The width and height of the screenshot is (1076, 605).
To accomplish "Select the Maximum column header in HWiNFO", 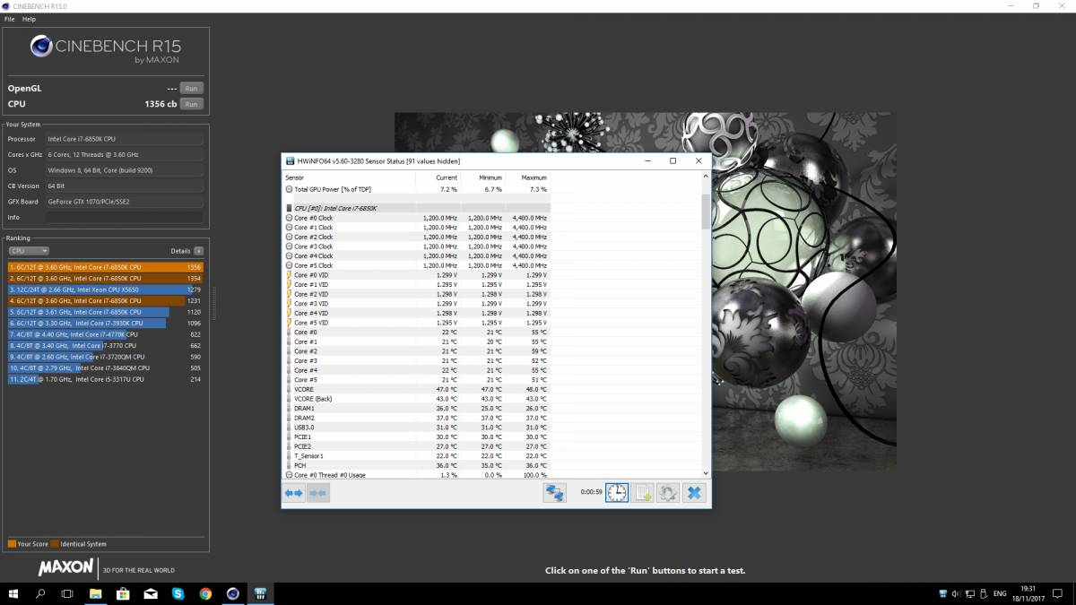I will 527,177.
